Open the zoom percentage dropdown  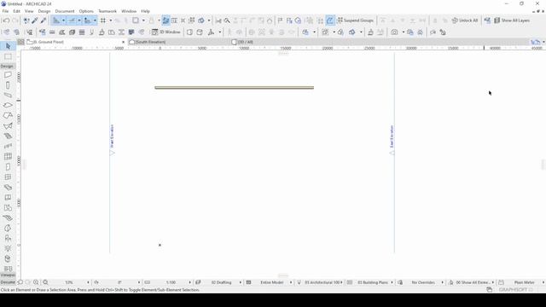[88, 282]
